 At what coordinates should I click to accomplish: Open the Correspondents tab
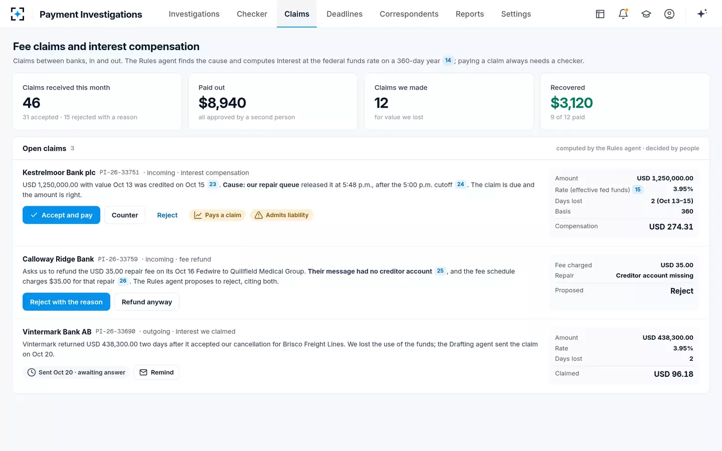409,14
